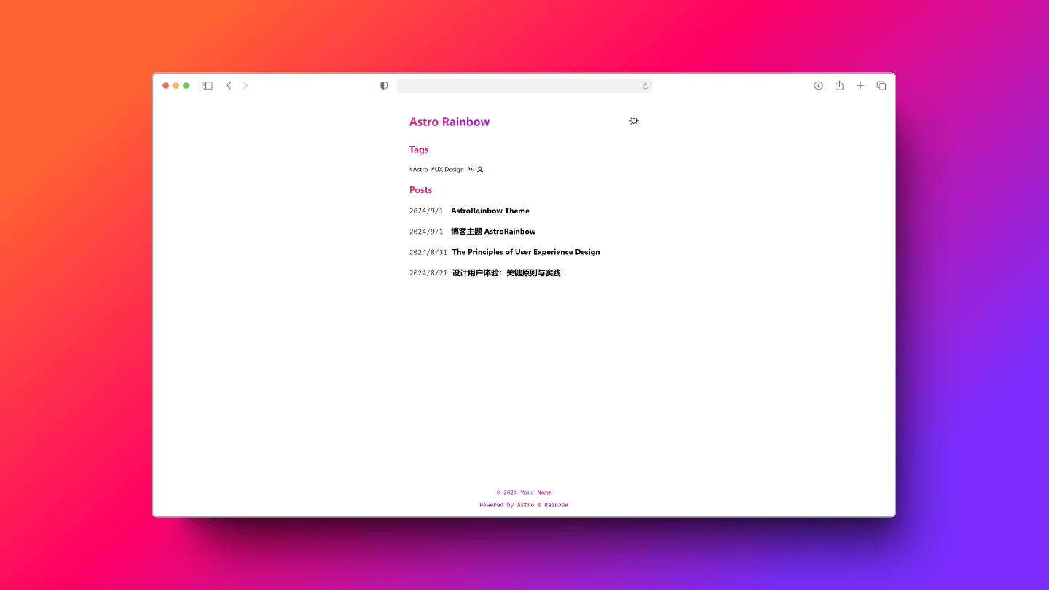Click the 2024/8/21 post date

point(428,273)
